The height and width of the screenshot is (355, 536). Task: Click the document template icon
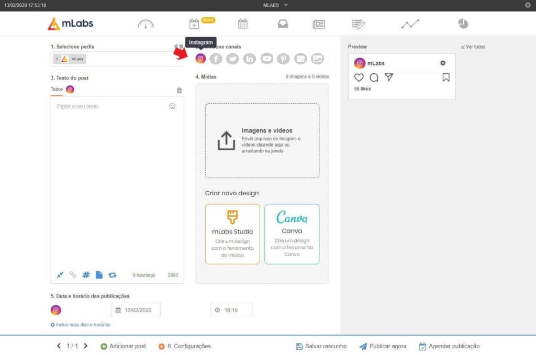99,275
